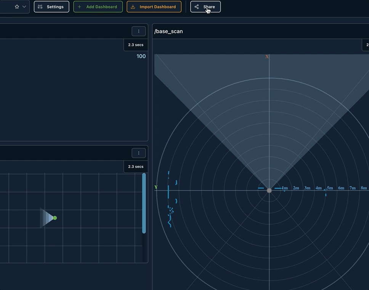Image resolution: width=369 pixels, height=290 pixels.
Task: Click the vertical blue scrollbar in the grid panel
Action: (x=144, y=203)
